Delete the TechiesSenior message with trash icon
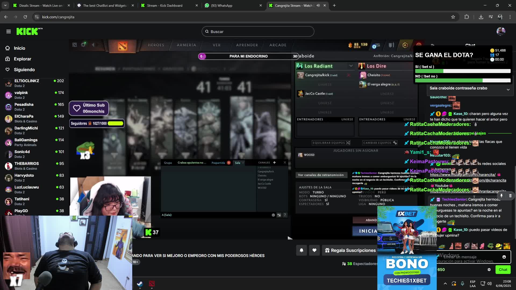Image resolution: width=516 pixels, height=290 pixels. click(510, 196)
